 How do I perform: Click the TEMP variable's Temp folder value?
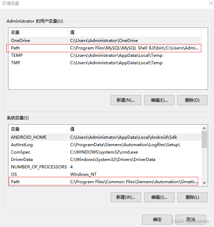pos(116,55)
